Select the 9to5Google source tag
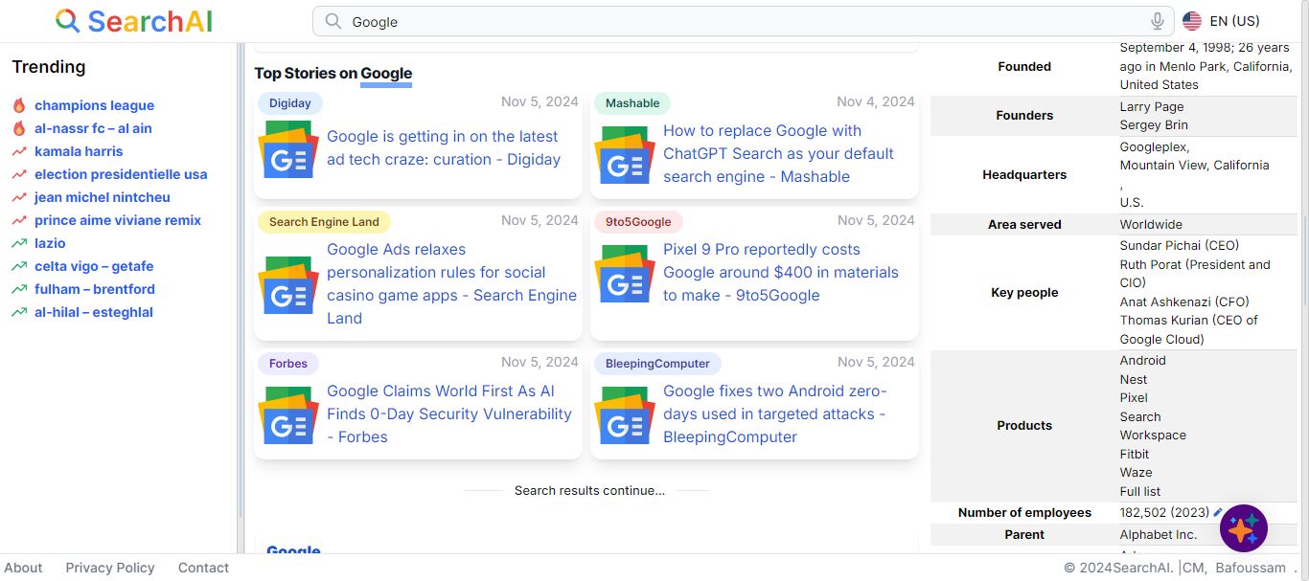This screenshot has width=1309, height=581. click(x=638, y=222)
